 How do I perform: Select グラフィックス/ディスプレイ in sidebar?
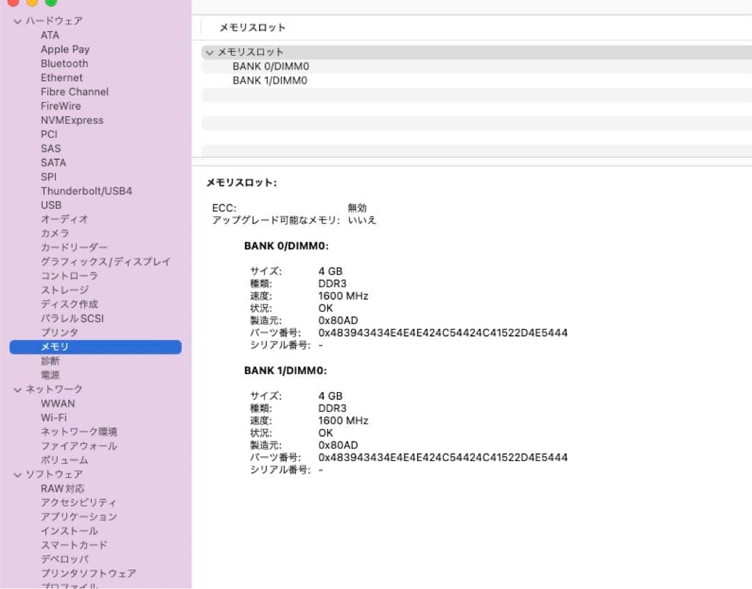pyautogui.click(x=105, y=261)
